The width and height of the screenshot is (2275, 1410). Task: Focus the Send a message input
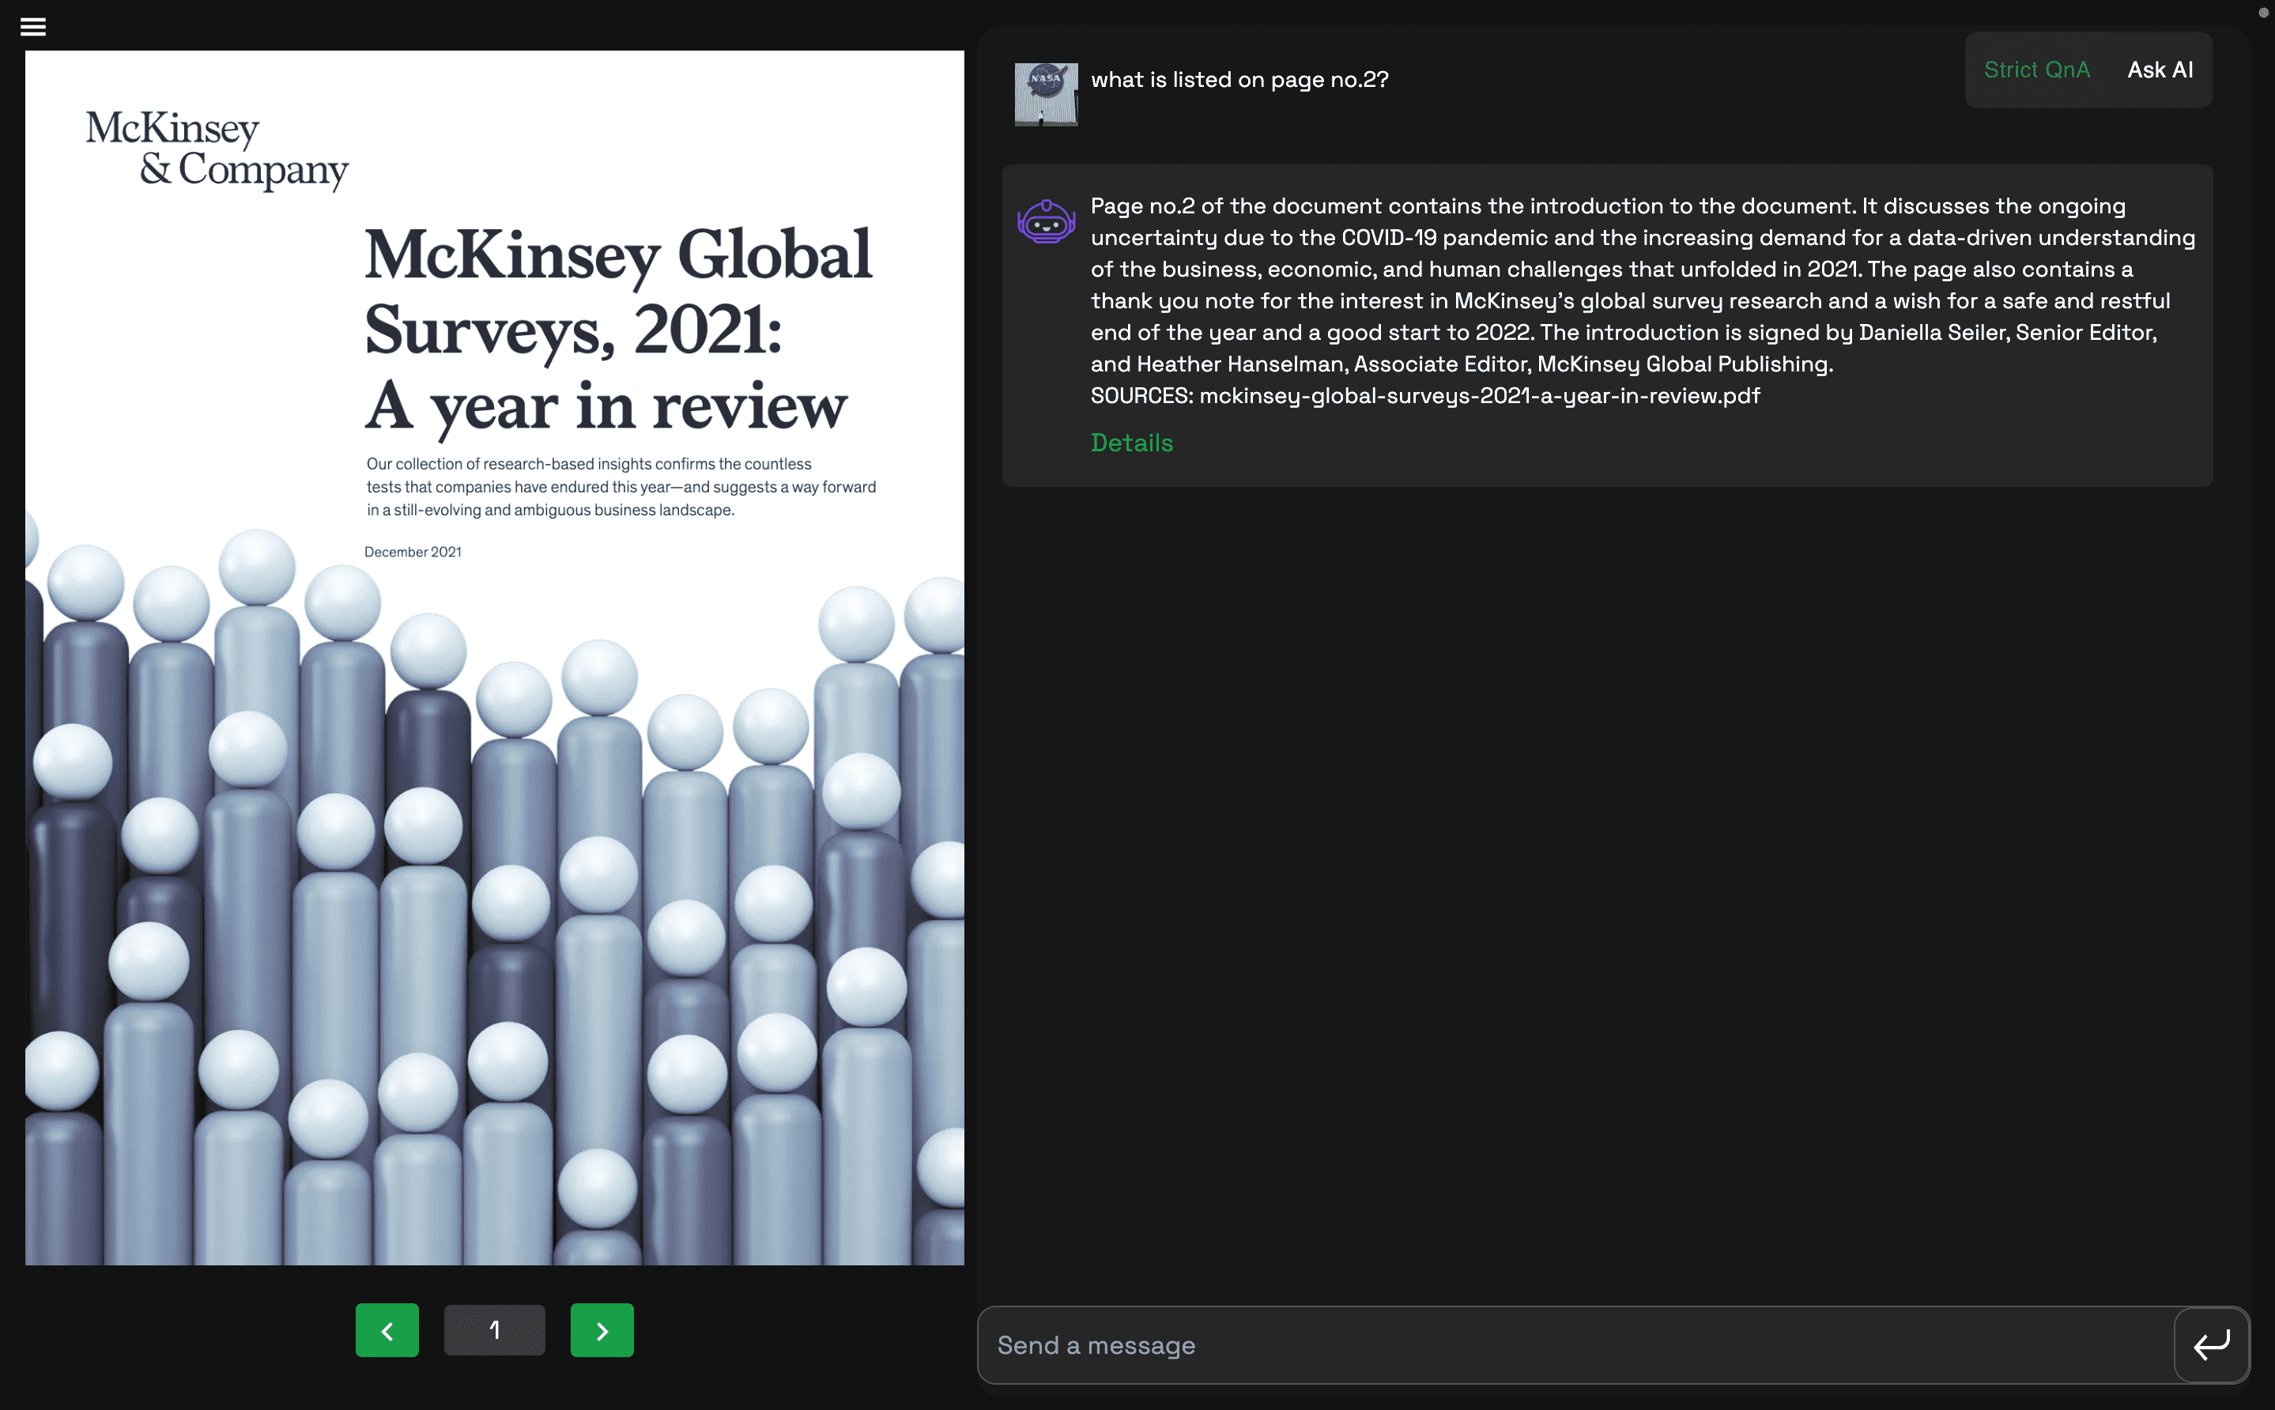(x=1575, y=1344)
